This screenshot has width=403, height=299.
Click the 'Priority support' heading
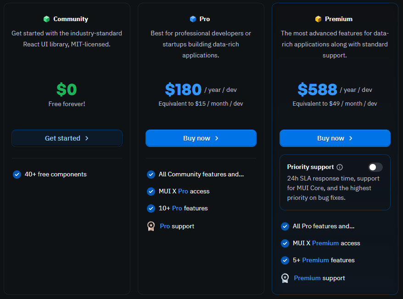click(310, 167)
